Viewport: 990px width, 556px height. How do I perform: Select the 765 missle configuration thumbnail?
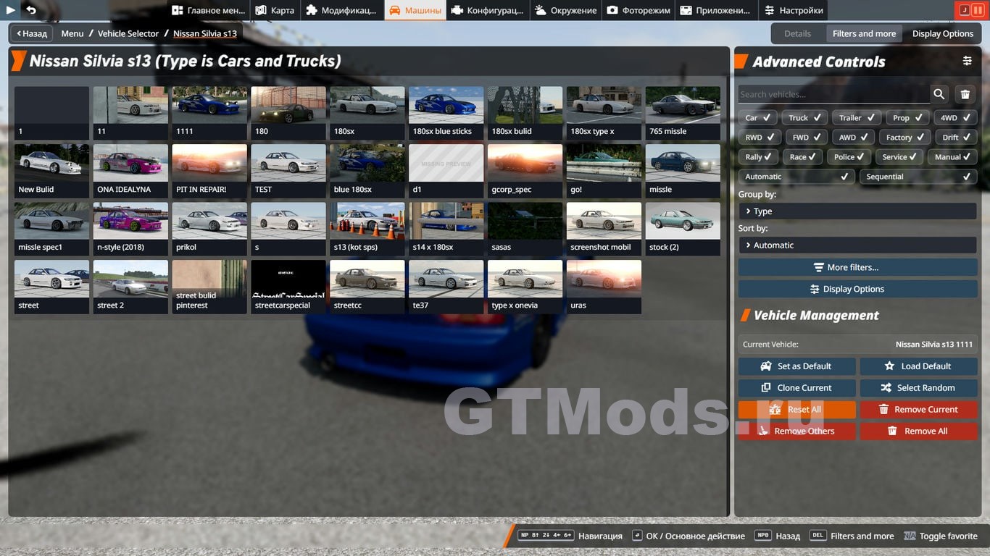click(x=683, y=113)
